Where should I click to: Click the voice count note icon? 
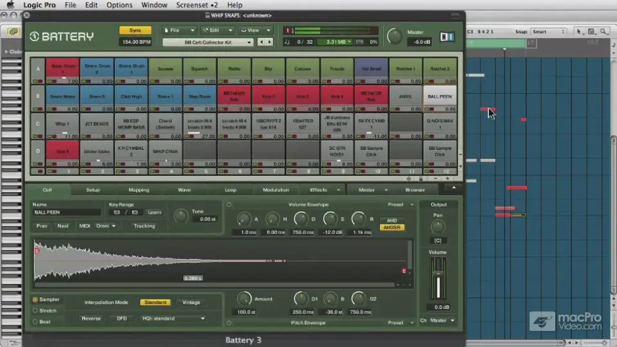(287, 42)
